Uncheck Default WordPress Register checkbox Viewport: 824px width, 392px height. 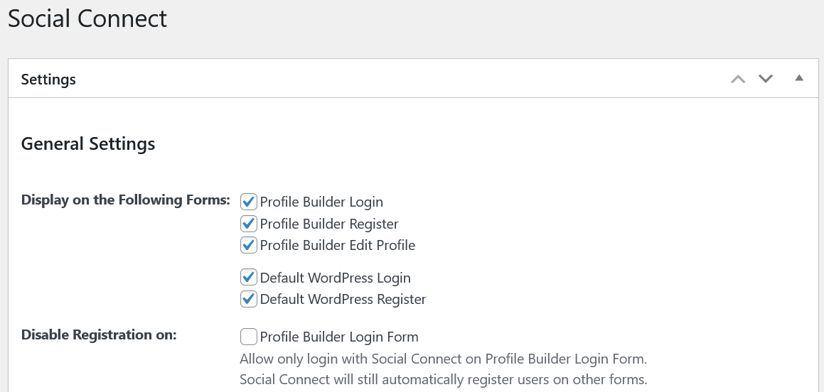(x=249, y=299)
